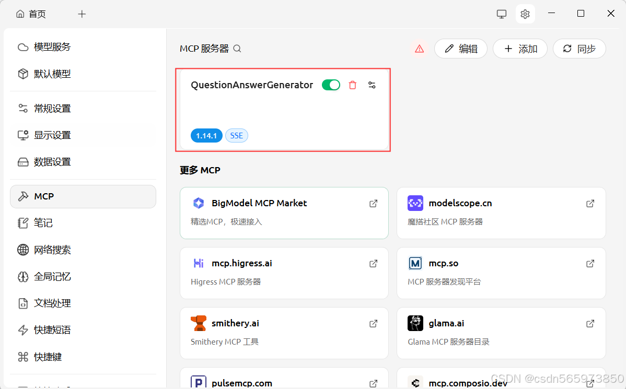Click the 更多 MCP section heading
Image resolution: width=626 pixels, height=389 pixels.
pyautogui.click(x=200, y=170)
